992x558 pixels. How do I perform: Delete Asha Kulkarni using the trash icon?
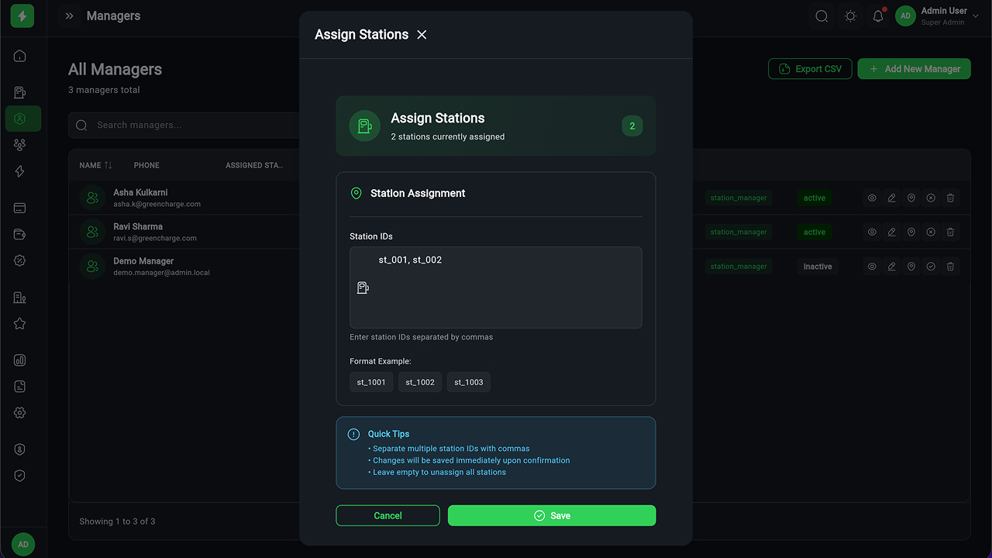coord(950,198)
